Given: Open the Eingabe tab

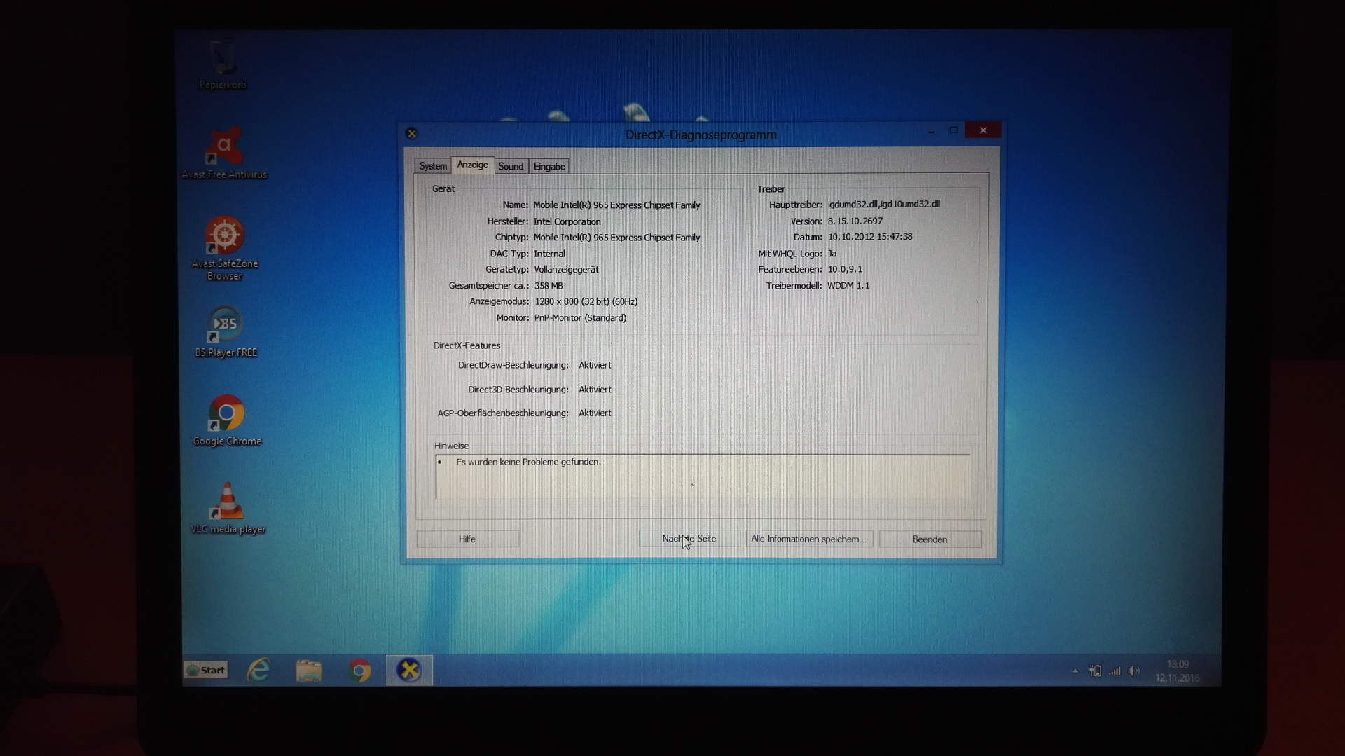Looking at the screenshot, I should [x=549, y=166].
